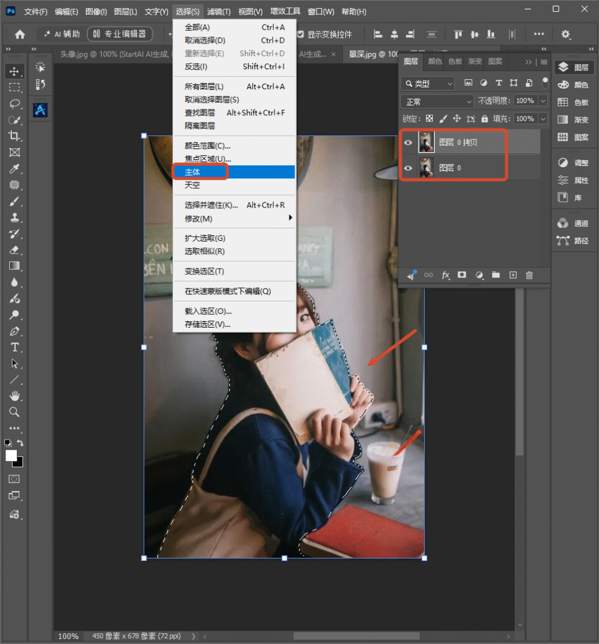The width and height of the screenshot is (599, 644).
Task: Hide the 图层 0 拷贝 layer
Action: click(408, 143)
